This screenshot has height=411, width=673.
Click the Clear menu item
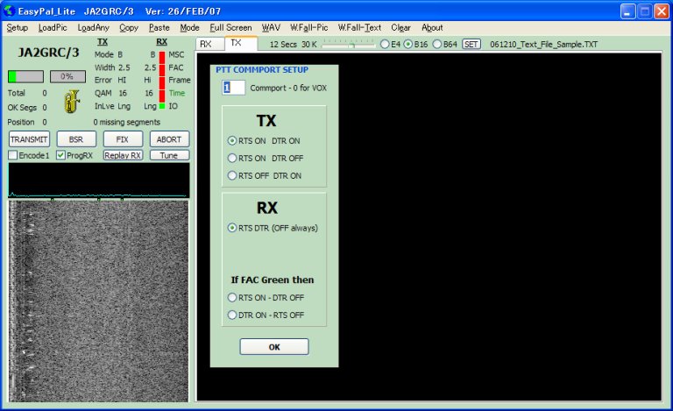[x=400, y=28]
